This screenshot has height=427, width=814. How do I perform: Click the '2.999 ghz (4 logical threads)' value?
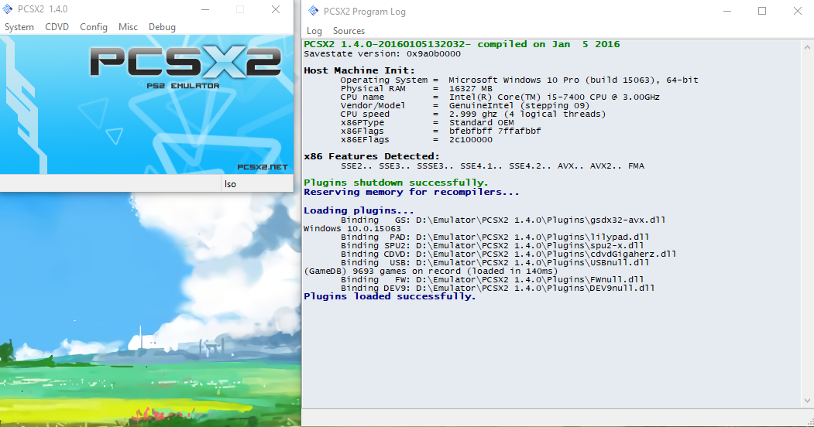click(527, 114)
